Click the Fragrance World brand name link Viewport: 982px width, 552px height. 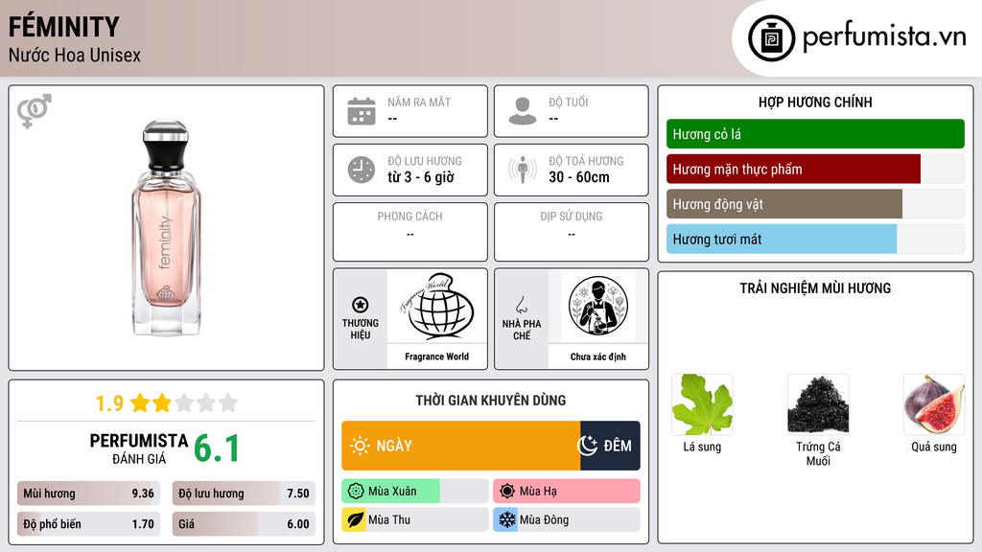436,356
